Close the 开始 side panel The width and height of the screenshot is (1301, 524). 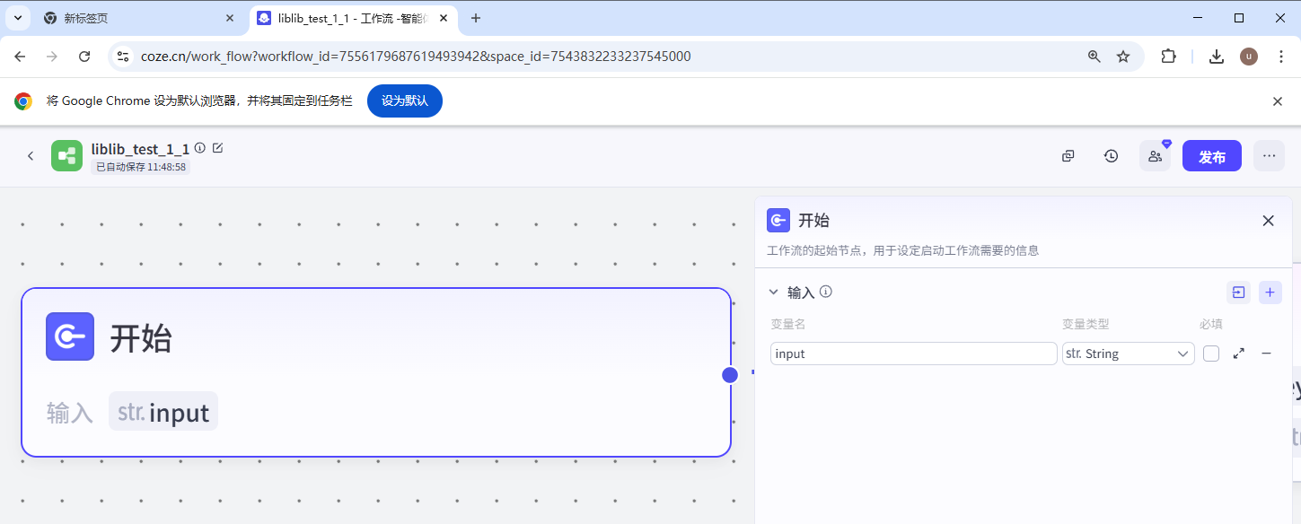pos(1268,221)
